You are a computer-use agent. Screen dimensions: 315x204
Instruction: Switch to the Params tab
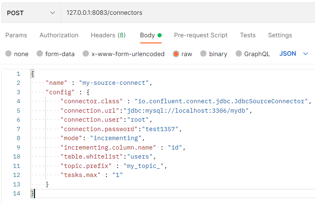tap(16, 35)
